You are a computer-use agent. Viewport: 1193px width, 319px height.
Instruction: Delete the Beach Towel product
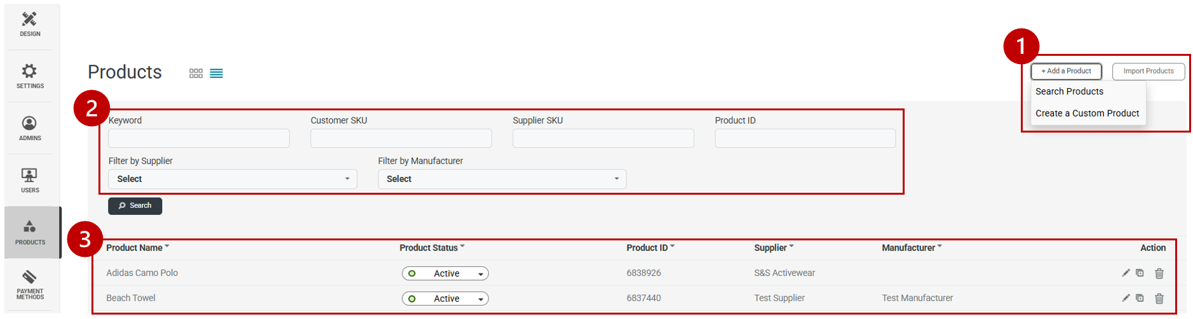click(x=1159, y=298)
